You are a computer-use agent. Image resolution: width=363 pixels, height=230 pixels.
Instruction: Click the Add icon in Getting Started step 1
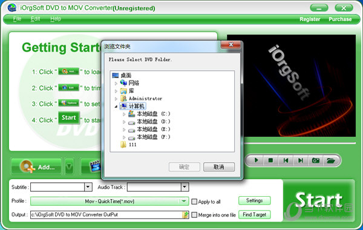point(69,71)
